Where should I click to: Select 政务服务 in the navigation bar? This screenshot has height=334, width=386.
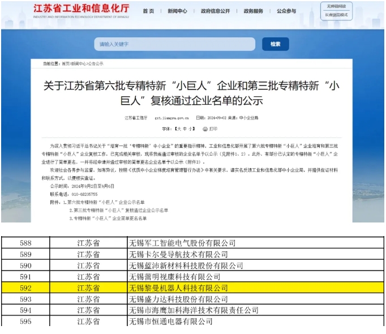(253, 11)
